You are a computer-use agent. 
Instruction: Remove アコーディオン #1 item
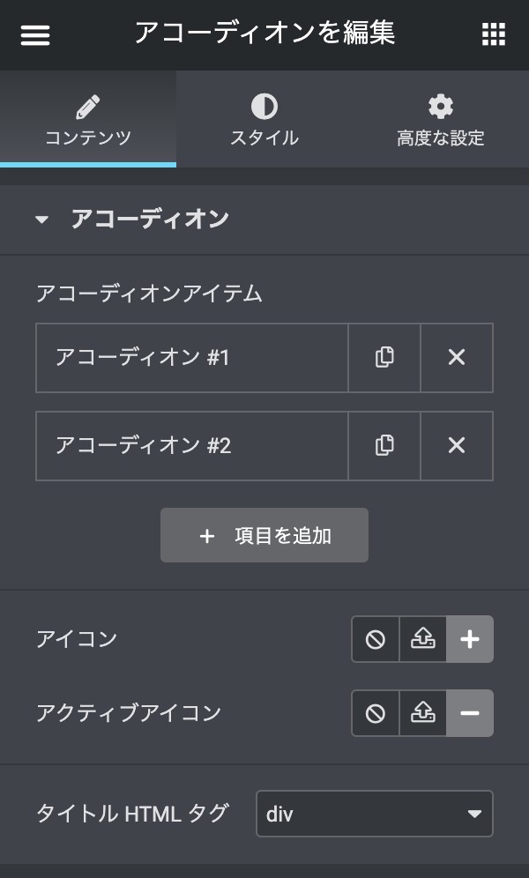[457, 358]
